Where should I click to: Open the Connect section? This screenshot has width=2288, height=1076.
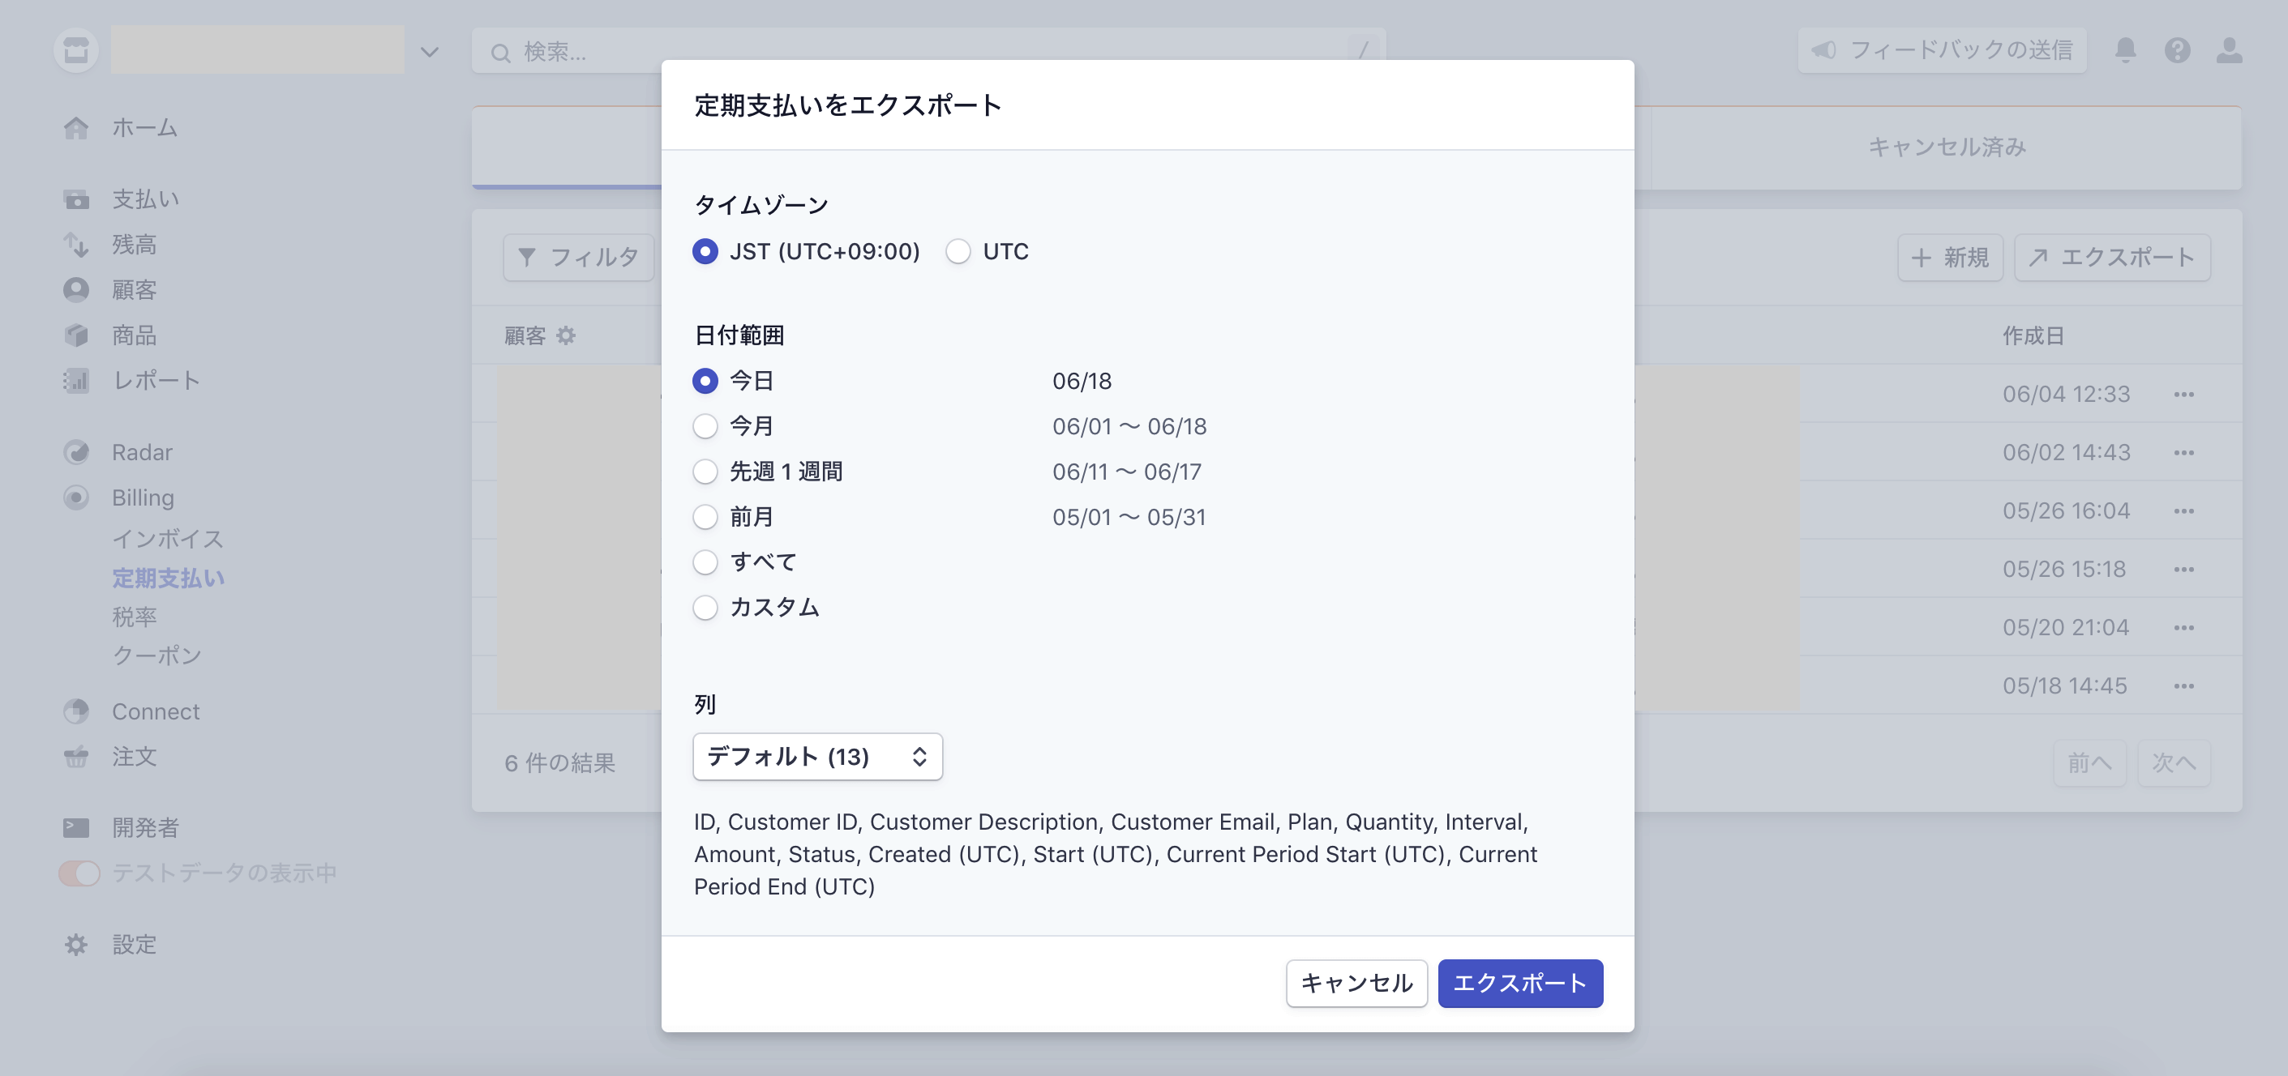coord(76,711)
